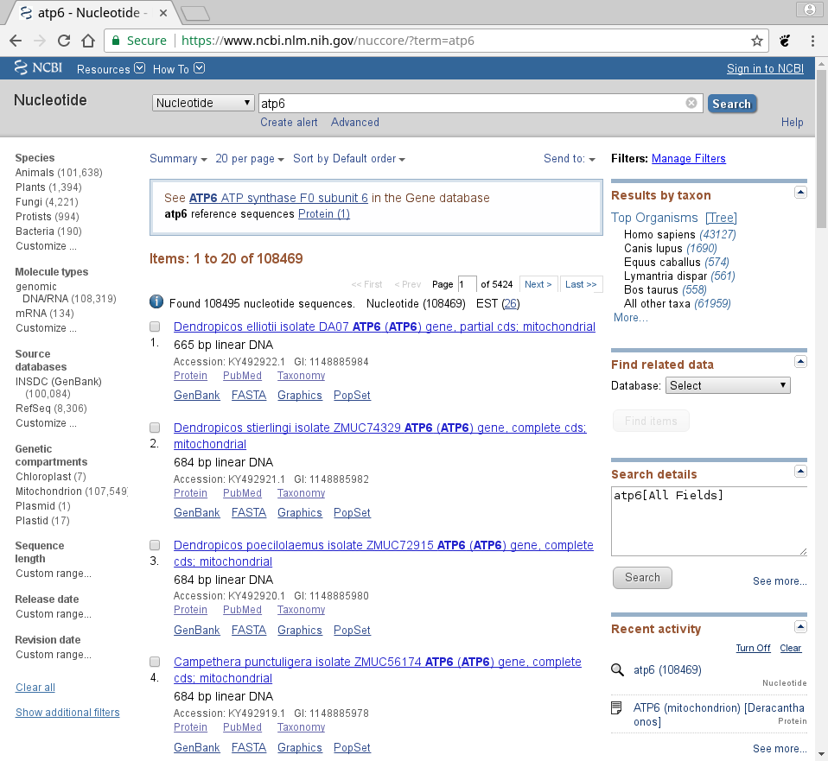The height and width of the screenshot is (761, 828).
Task: Open Chrome three-dot menu
Action: [x=812, y=41]
